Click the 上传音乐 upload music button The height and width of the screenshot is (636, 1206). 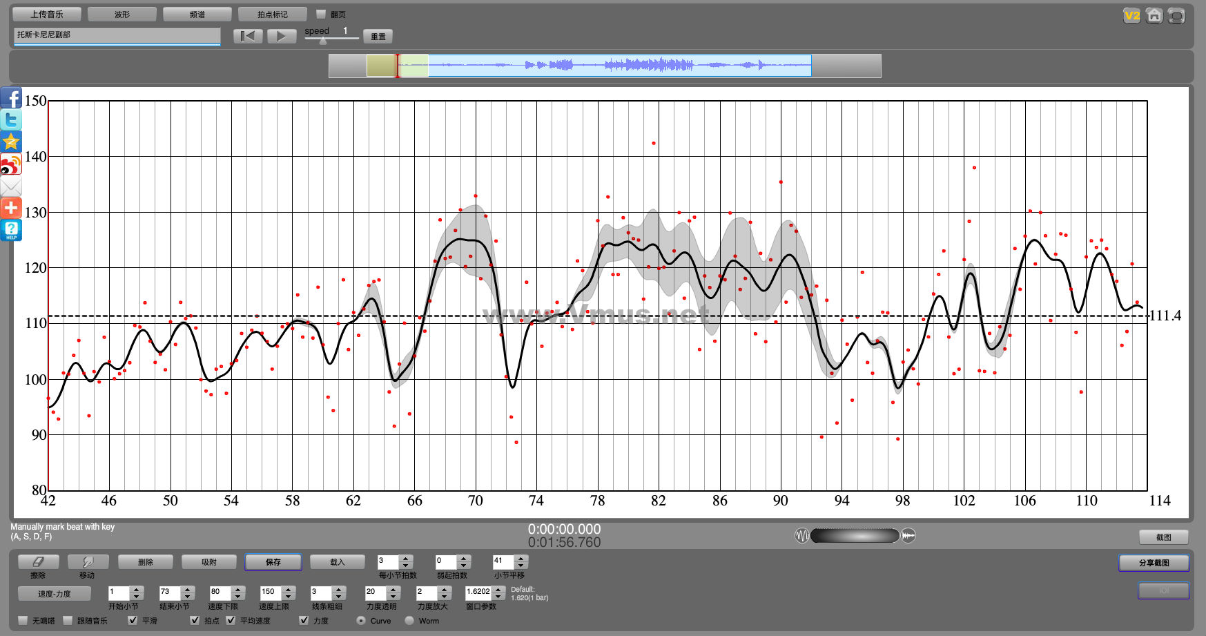47,14
